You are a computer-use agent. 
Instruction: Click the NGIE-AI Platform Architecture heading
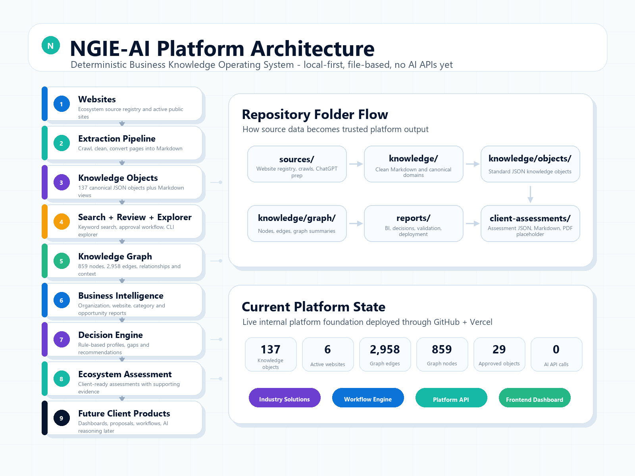222,48
